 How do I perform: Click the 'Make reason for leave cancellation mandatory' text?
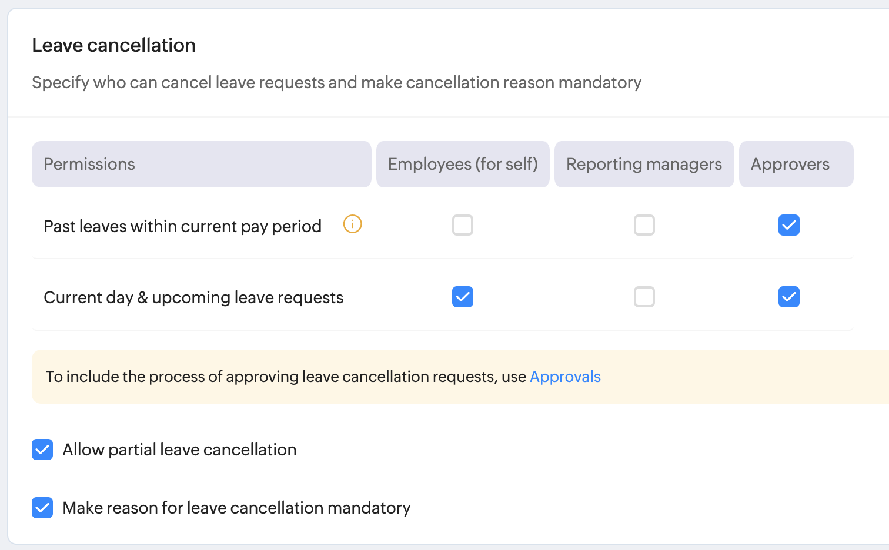(236, 508)
